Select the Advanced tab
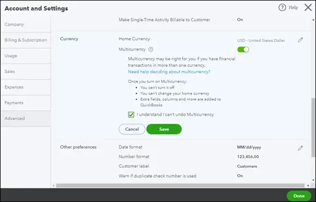The image size is (316, 202). click(26, 118)
